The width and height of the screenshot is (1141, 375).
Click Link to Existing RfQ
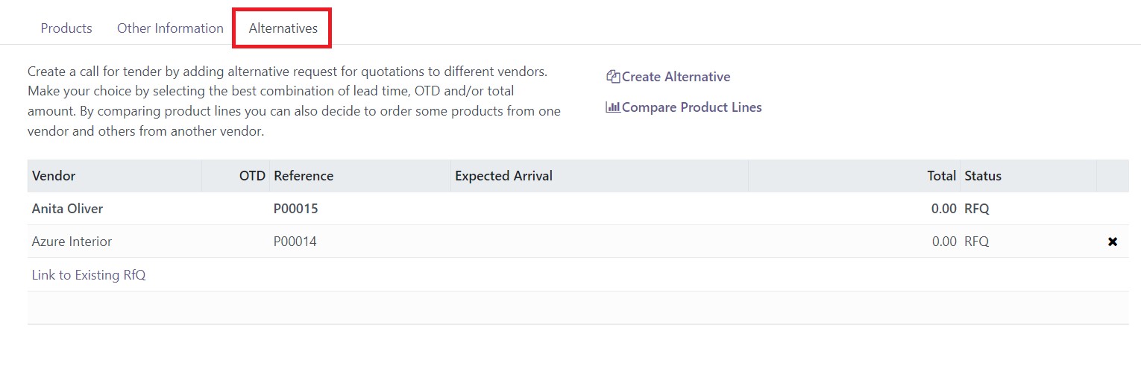(x=89, y=275)
